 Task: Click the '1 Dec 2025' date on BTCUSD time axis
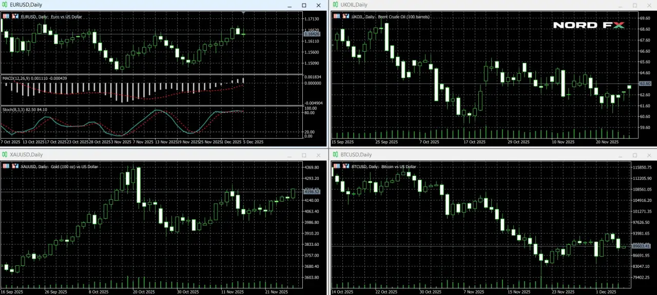(x=605, y=292)
